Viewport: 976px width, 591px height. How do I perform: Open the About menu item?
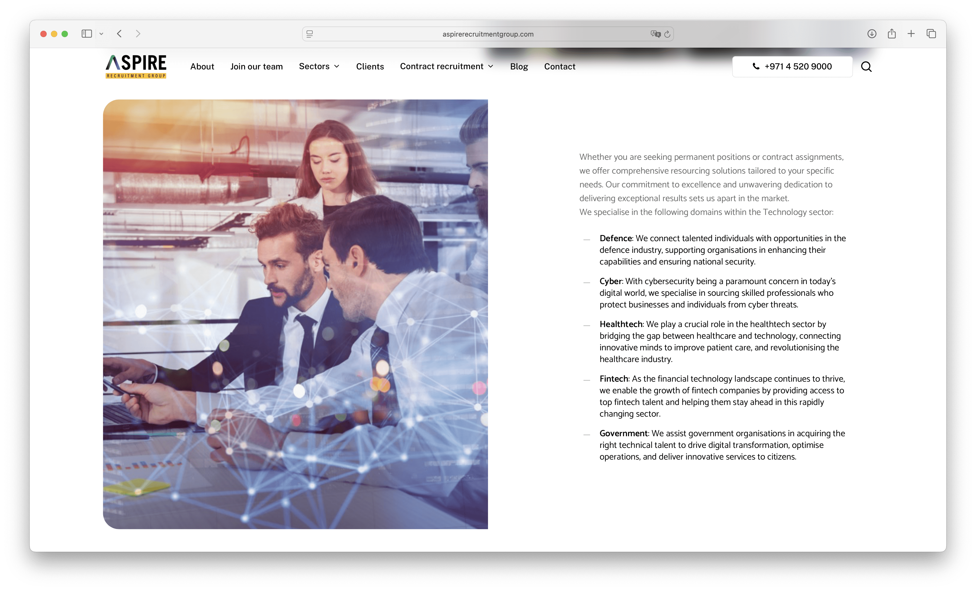202,67
